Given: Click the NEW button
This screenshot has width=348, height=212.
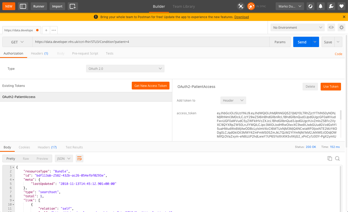Looking at the screenshot, I should pos(9,6).
